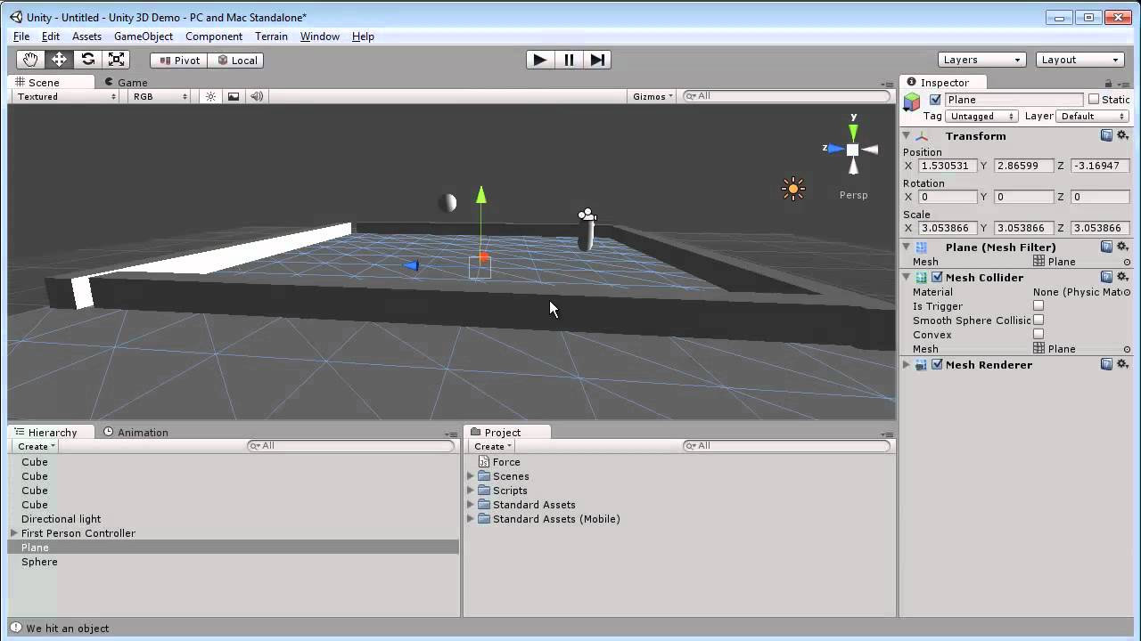The height and width of the screenshot is (641, 1141).
Task: Enable Is Trigger checkbox
Action: (x=1038, y=306)
